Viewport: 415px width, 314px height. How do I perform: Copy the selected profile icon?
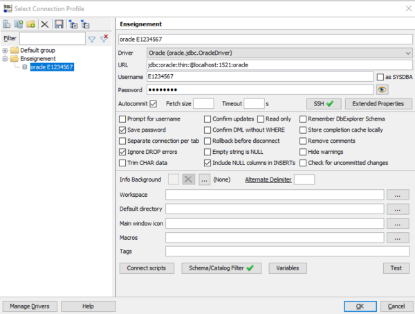(19, 24)
